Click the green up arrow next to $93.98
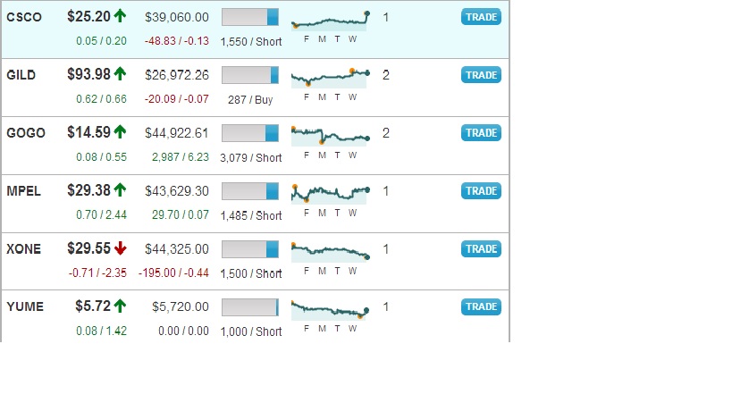Screen dimensions: 732x411 pyautogui.click(x=120, y=73)
